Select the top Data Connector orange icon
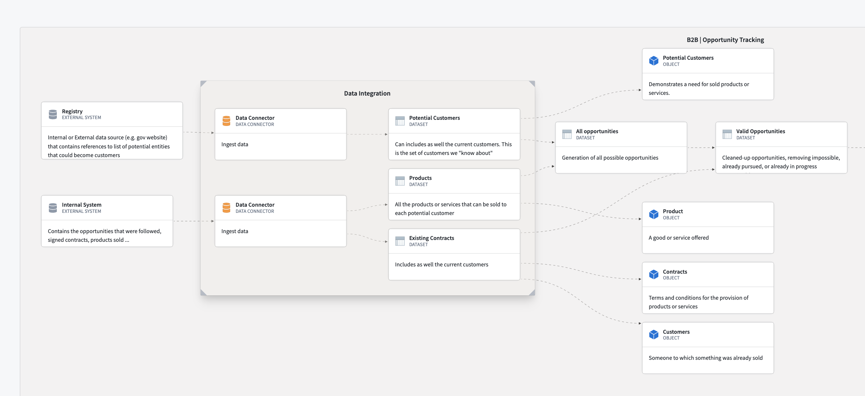Screen dimensions: 865x396 [227, 121]
